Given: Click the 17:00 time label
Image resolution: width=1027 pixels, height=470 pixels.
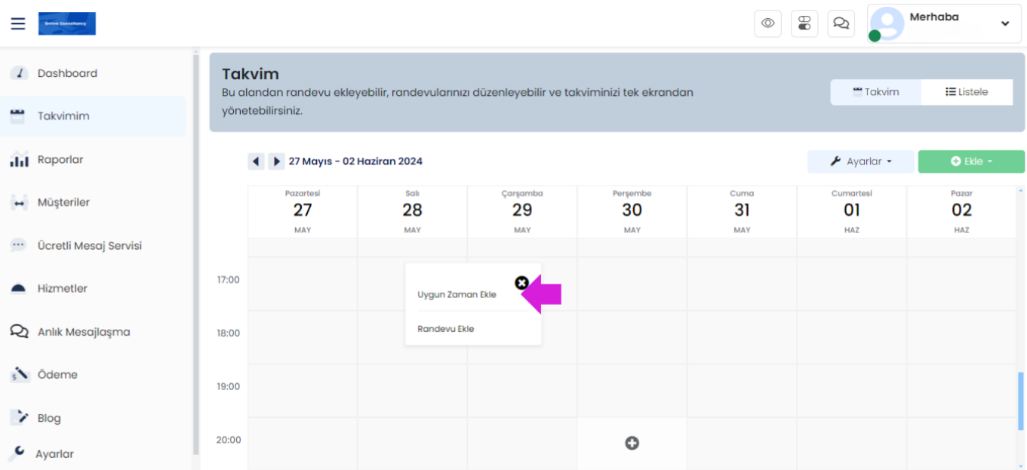Looking at the screenshot, I should coord(228,280).
